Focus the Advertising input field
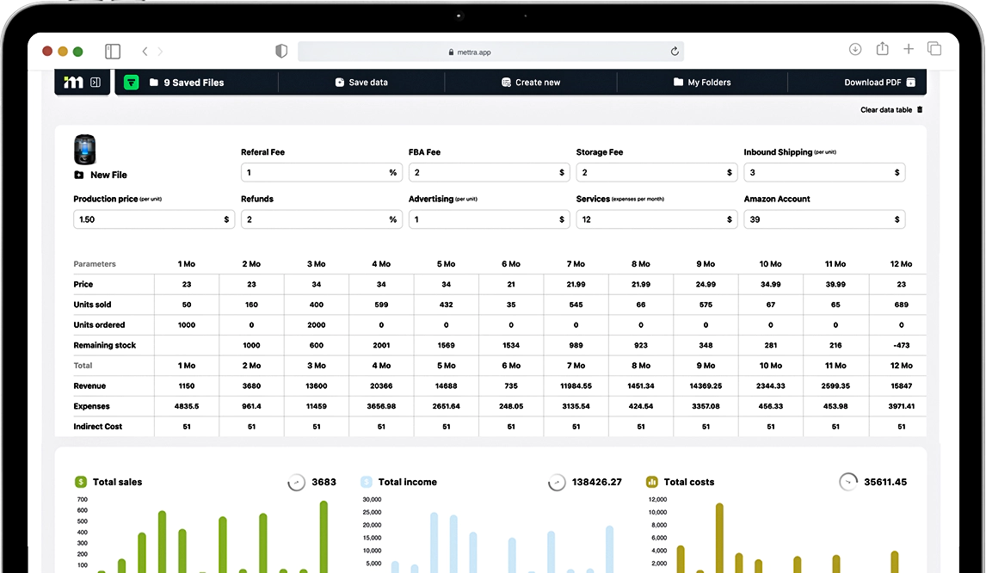Screen dimensions: 986x573 pyautogui.click(x=490, y=219)
